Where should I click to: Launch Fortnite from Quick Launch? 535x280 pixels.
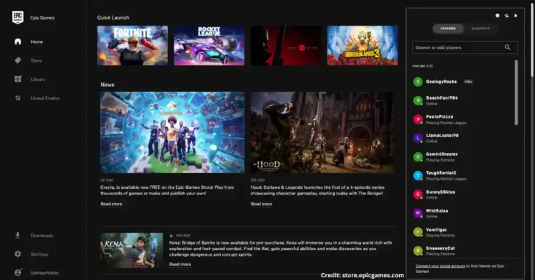[132, 45]
